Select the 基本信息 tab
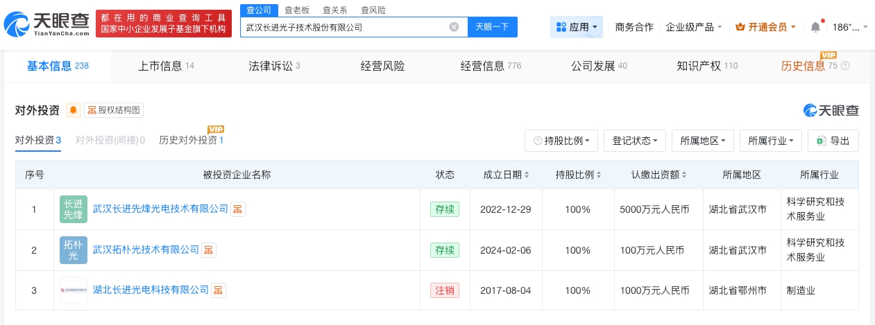 point(58,67)
